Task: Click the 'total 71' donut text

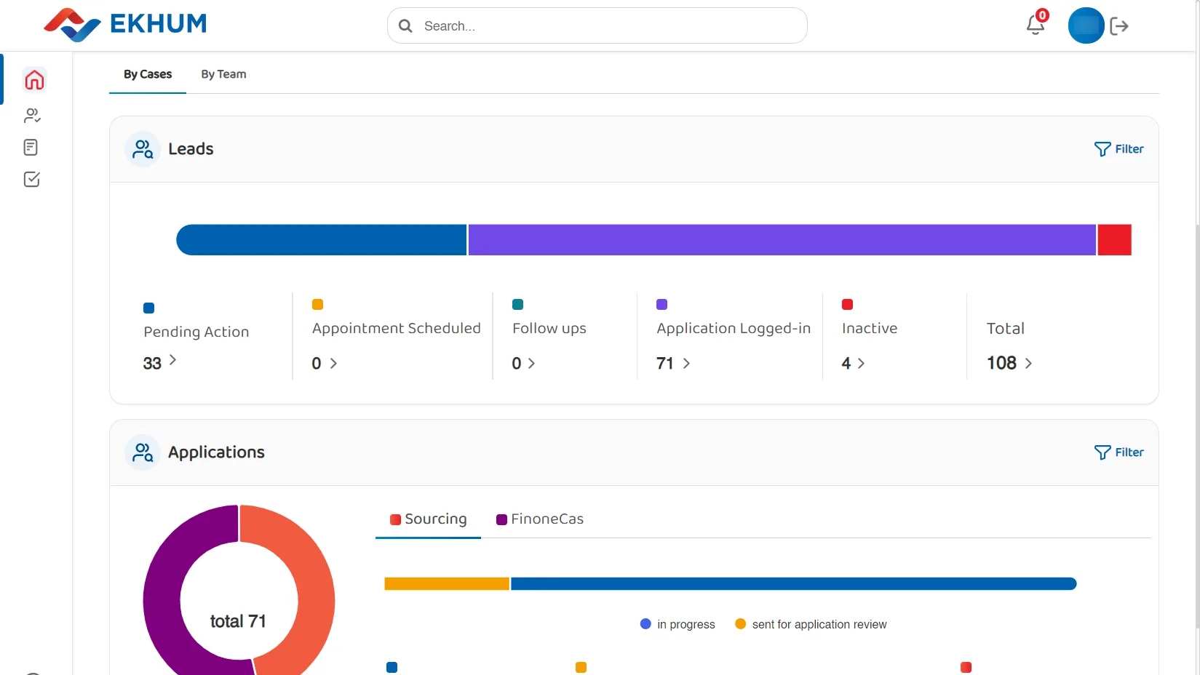Action: [x=238, y=621]
